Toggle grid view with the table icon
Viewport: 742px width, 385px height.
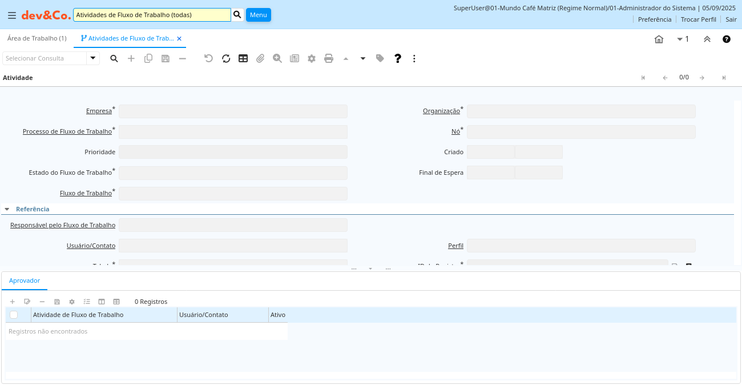pos(243,58)
